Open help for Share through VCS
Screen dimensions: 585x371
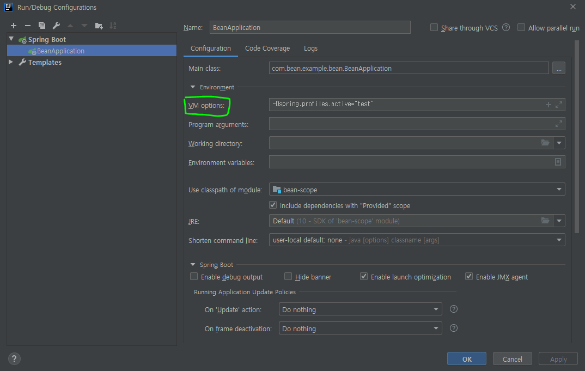click(506, 28)
